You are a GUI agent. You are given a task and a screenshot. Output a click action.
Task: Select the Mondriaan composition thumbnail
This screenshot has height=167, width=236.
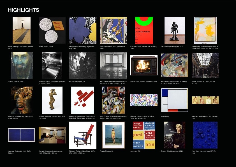pos(175,100)
